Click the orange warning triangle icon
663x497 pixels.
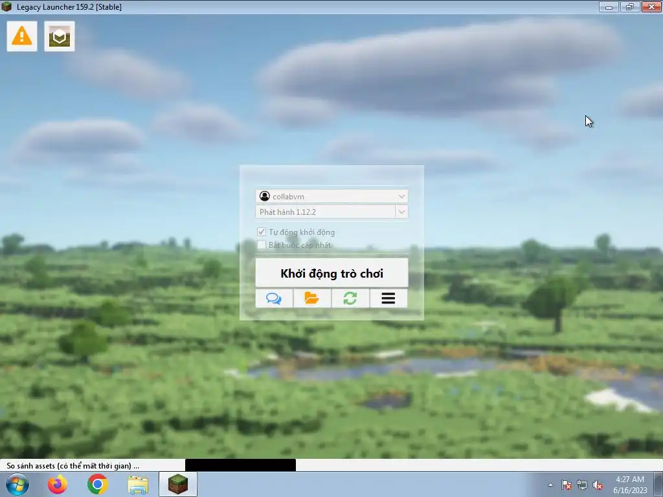22,36
